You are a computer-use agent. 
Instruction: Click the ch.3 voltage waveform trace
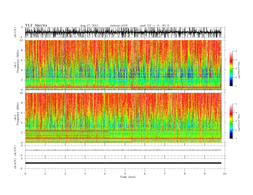point(123,150)
